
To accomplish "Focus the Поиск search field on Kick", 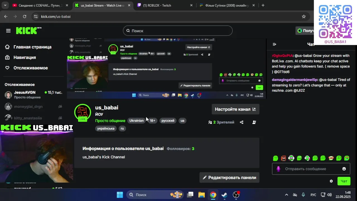I will (178, 31).
